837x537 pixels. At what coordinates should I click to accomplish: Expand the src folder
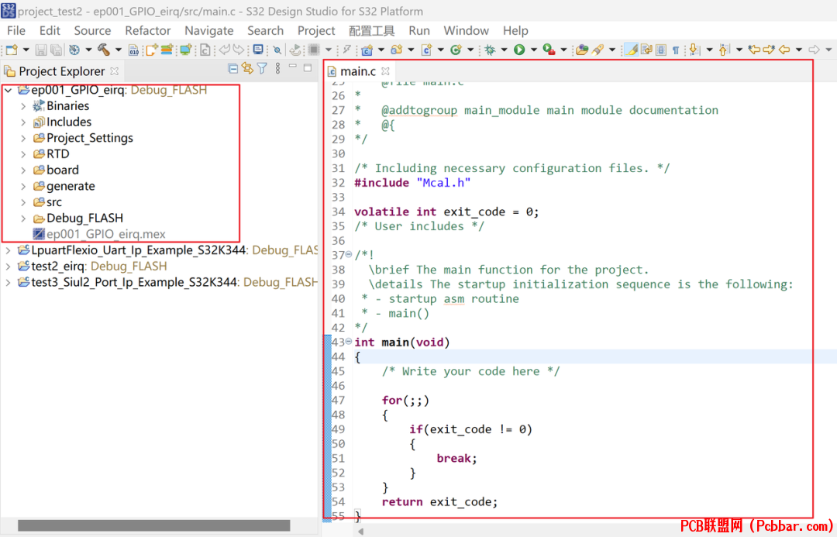[x=23, y=202]
